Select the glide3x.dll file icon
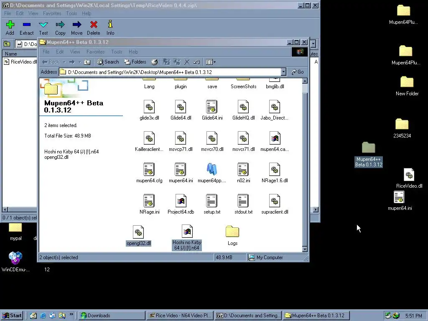Viewport: 428px width, 321px height. tap(149, 107)
